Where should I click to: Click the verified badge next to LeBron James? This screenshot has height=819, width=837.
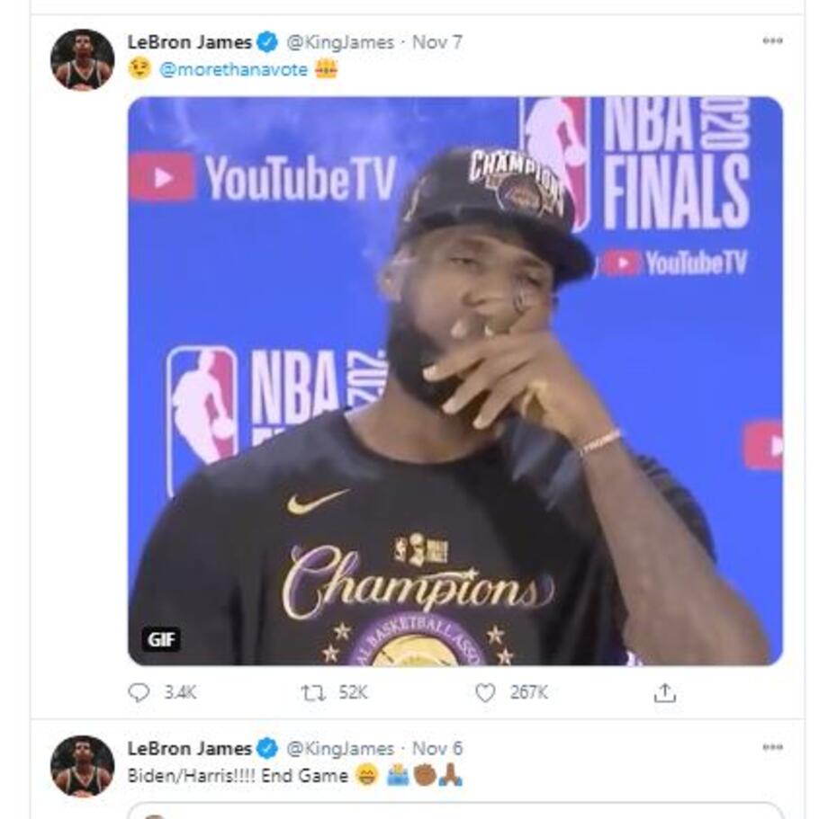click(x=267, y=40)
